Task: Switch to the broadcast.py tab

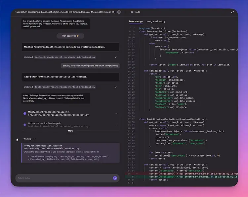Action: (136, 22)
